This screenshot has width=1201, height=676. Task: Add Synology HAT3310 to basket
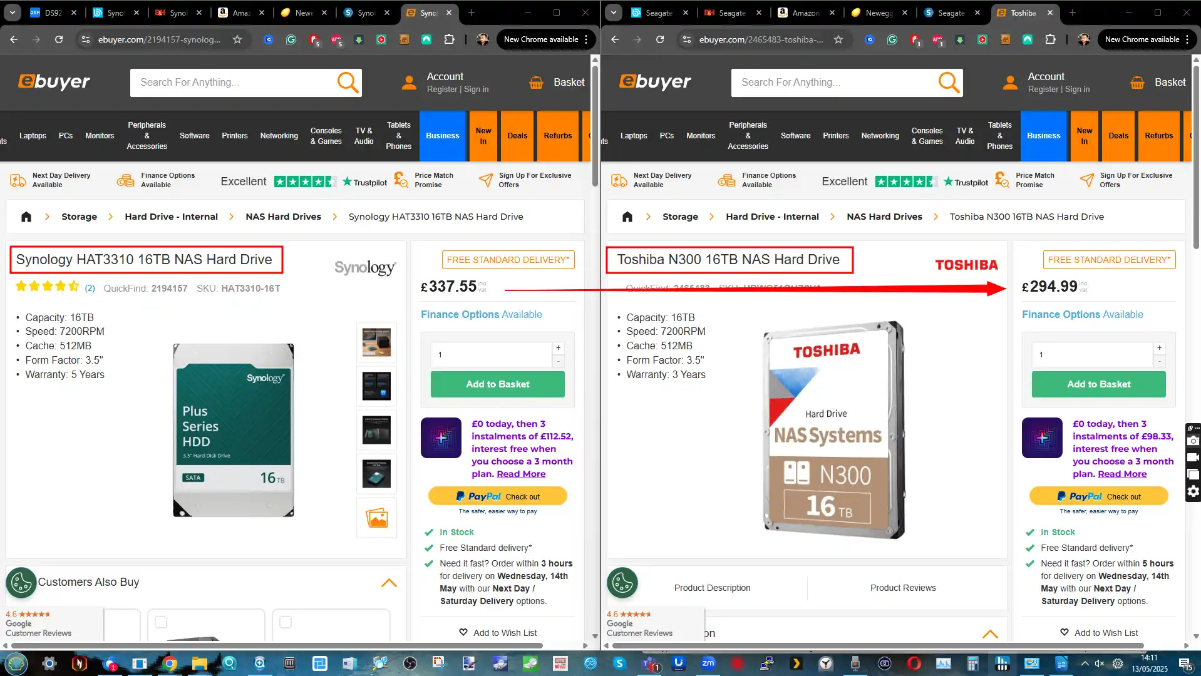[497, 384]
